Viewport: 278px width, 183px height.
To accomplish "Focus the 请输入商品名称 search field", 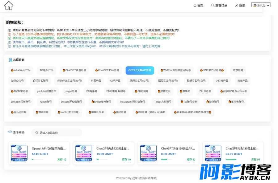I will tap(57, 132).
